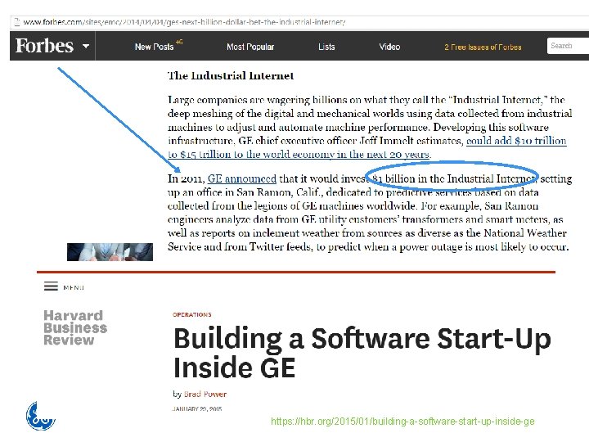589x442 pixels.
Task: Click 'Building a Software Start-Up Inside GE' headline
Action: click(x=362, y=353)
